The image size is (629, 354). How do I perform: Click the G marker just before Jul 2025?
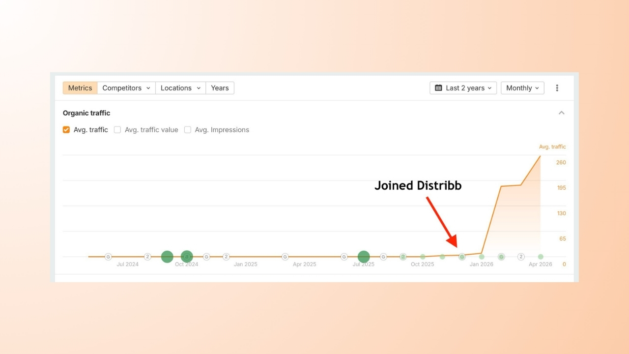pyautogui.click(x=344, y=257)
